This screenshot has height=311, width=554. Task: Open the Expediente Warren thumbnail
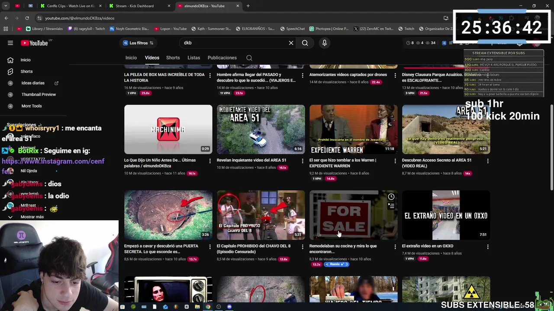coord(354,129)
